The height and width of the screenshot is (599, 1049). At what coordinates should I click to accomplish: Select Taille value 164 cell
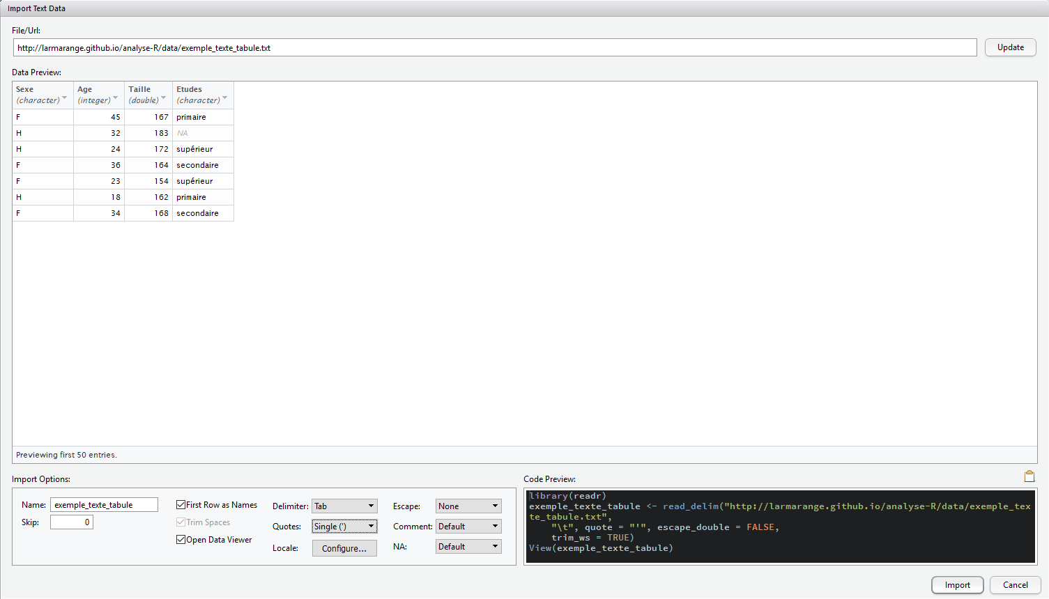pos(148,165)
